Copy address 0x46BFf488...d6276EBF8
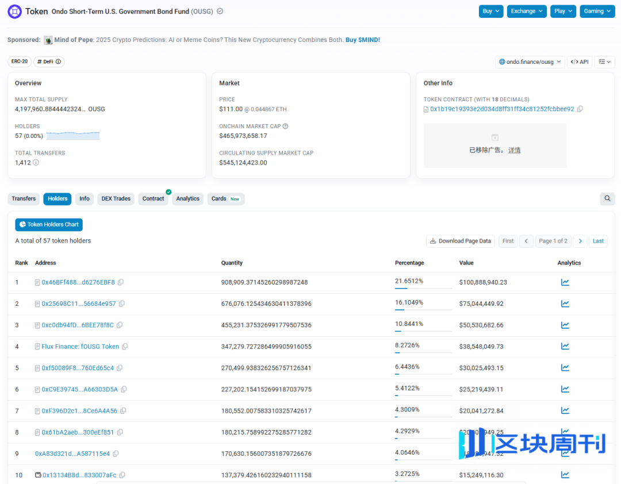Screen dimensions: 621x484 coord(121,282)
